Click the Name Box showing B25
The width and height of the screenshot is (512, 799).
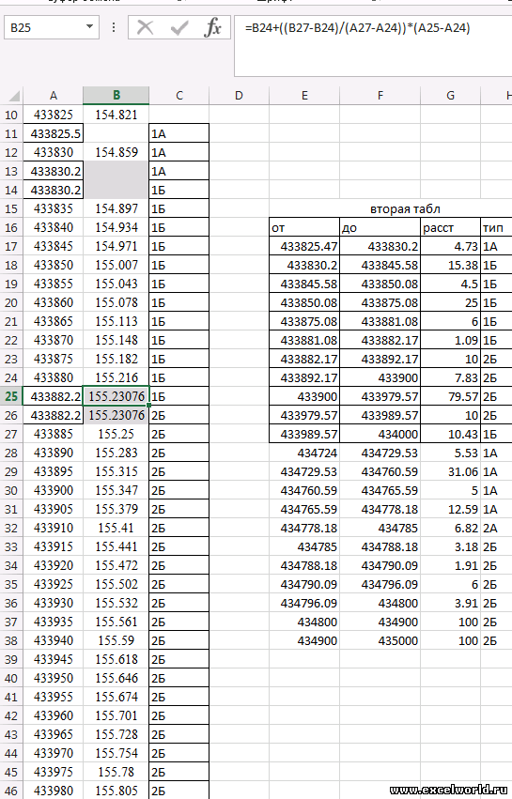coord(51,27)
